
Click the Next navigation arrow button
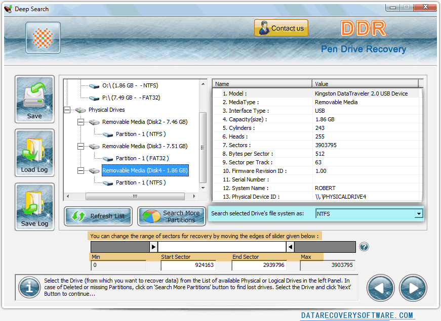click(x=413, y=288)
